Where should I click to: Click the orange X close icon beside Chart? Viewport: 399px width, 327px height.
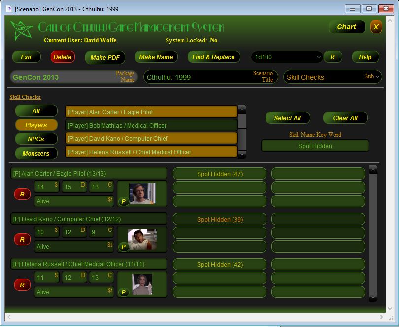[x=376, y=27]
